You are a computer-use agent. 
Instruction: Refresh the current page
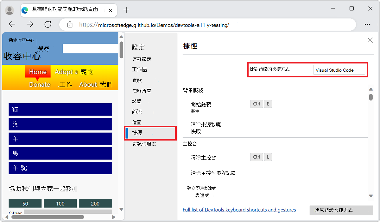point(48,24)
